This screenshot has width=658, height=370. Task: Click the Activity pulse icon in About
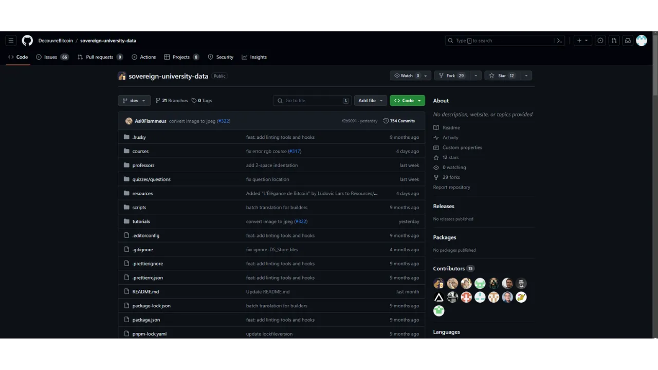click(436, 138)
